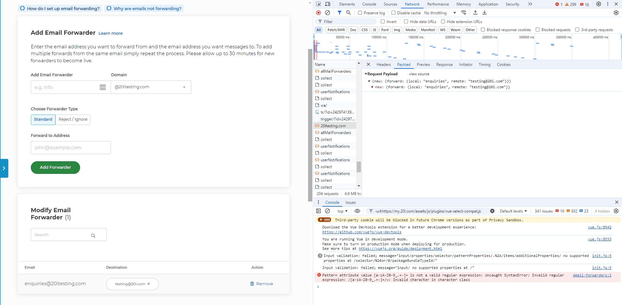Screen dimensions: 622x305
Task: Toggle network filter funnel icon
Action: [339, 13]
